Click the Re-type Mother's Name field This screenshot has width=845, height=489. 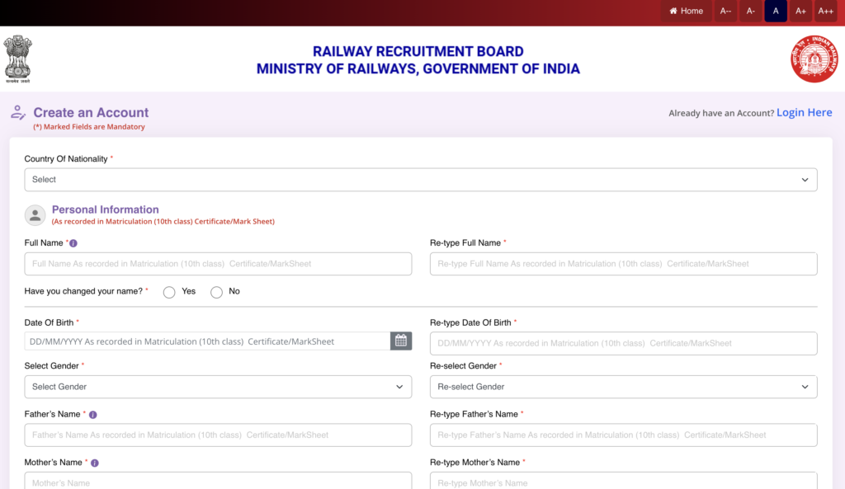coord(624,481)
